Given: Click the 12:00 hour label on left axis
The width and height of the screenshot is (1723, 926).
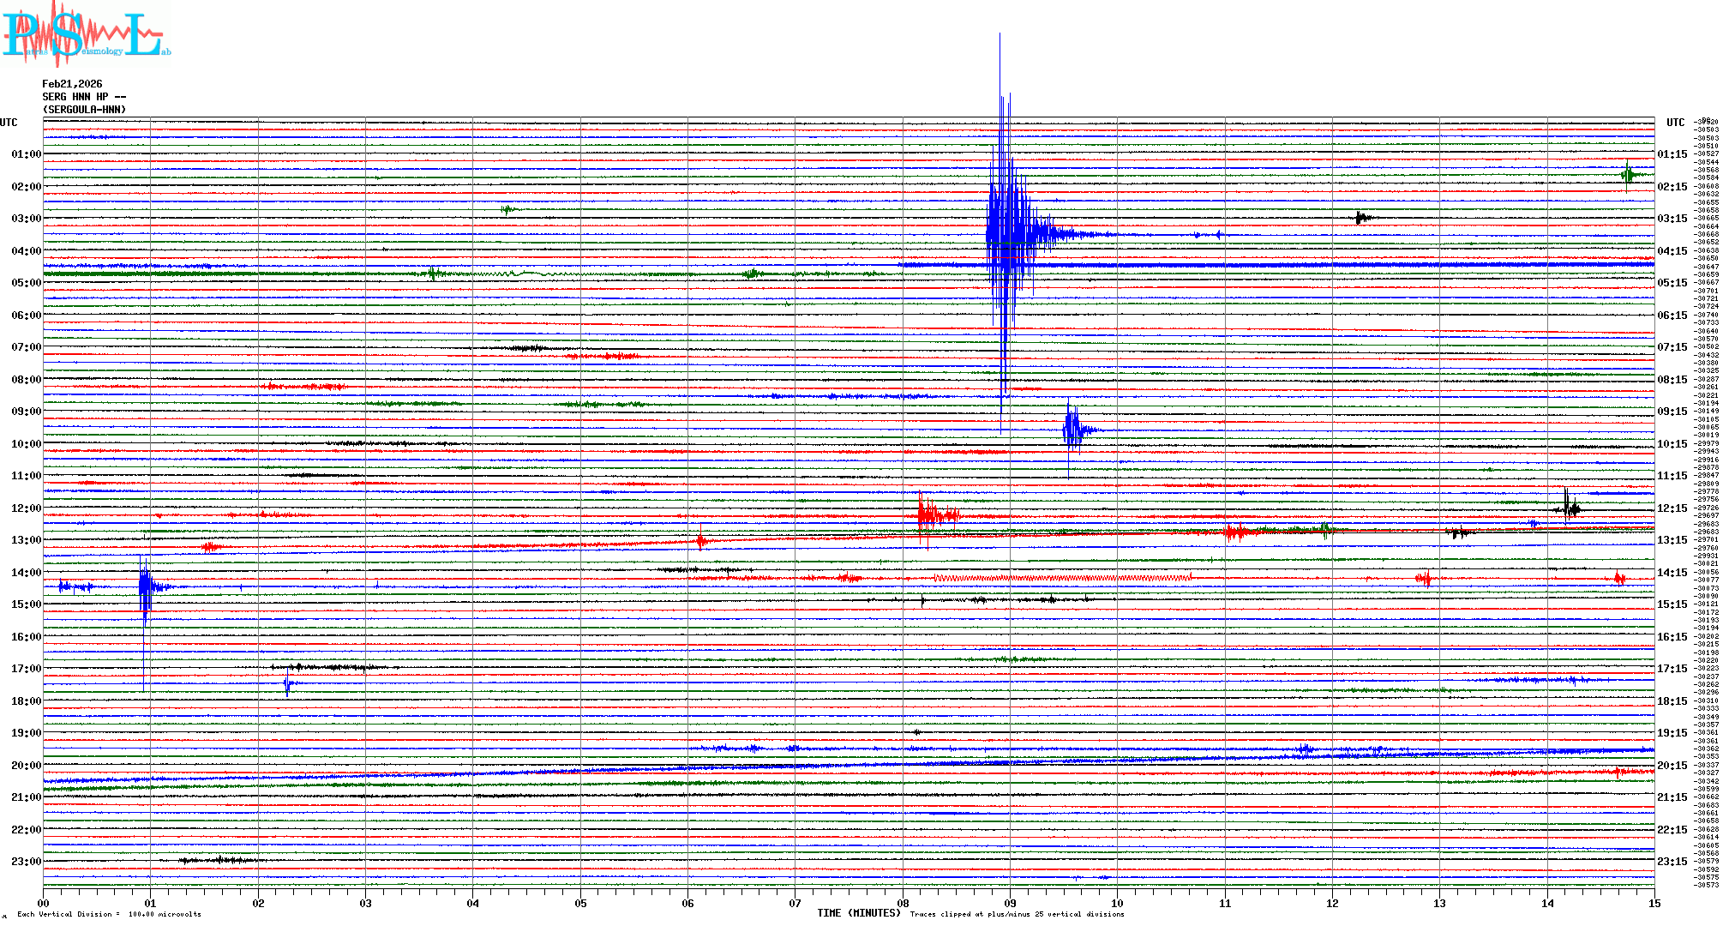Looking at the screenshot, I should tap(26, 508).
